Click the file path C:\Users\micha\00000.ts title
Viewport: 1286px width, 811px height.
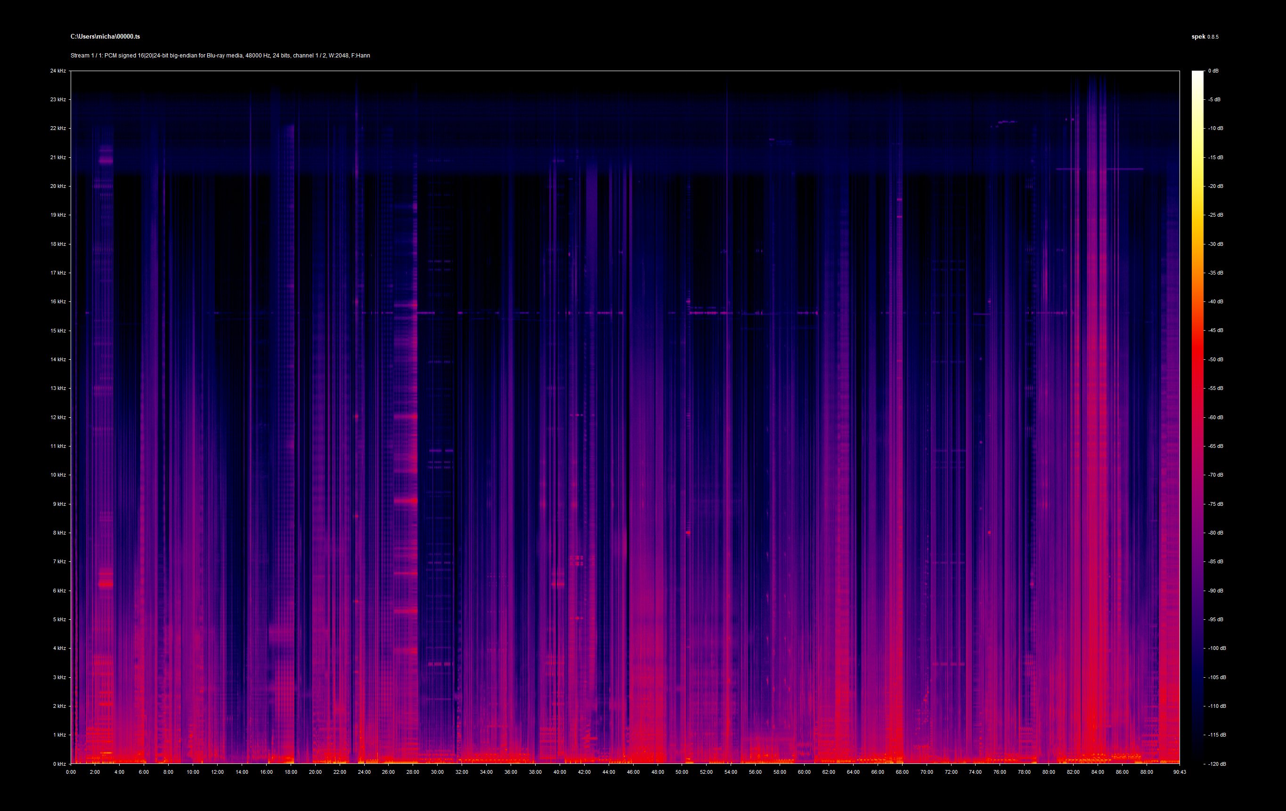pos(105,36)
